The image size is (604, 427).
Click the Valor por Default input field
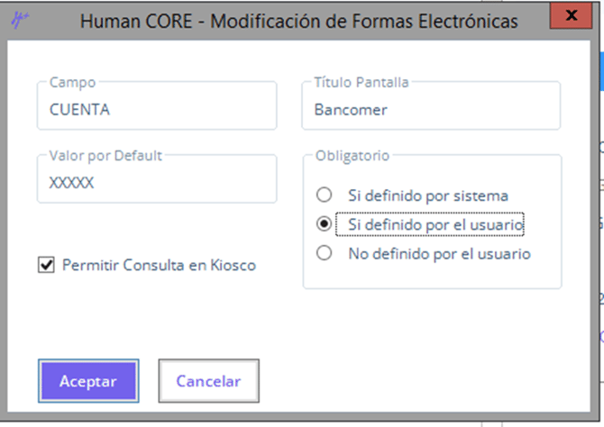pos(156,183)
